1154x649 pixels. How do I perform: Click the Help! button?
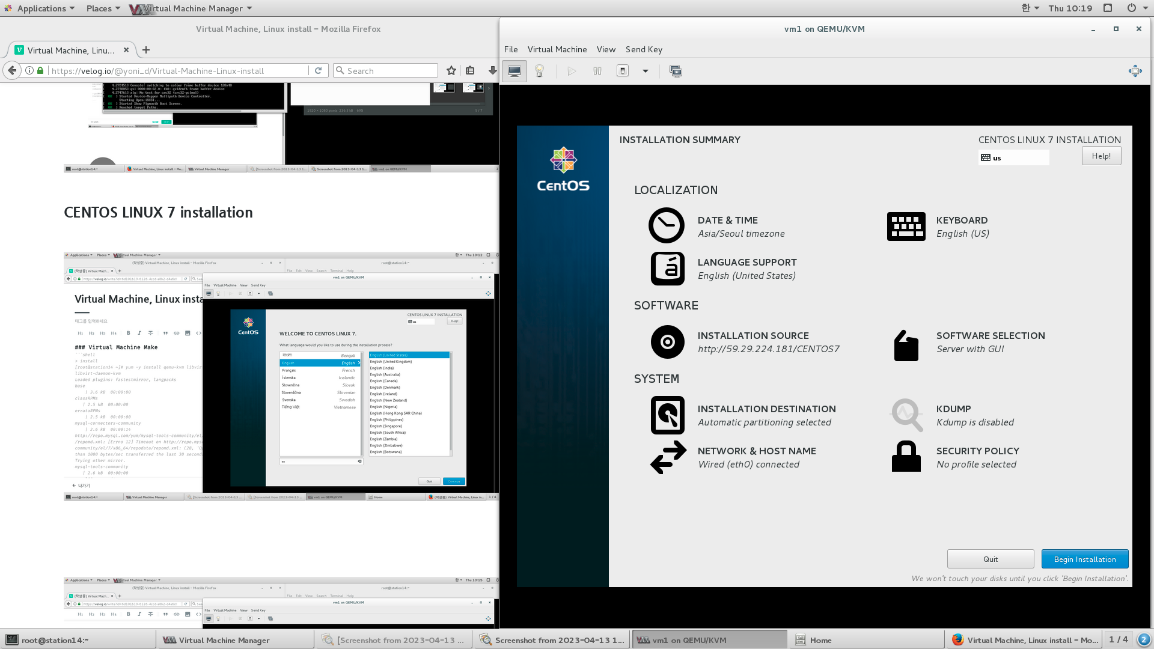click(x=1101, y=156)
